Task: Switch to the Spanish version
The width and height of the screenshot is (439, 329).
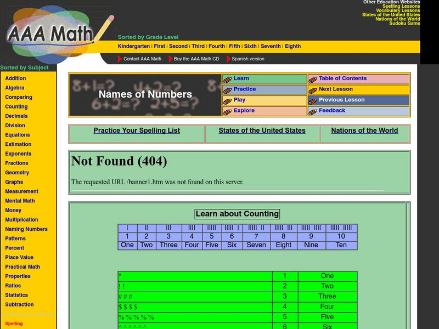Action: coord(248,59)
